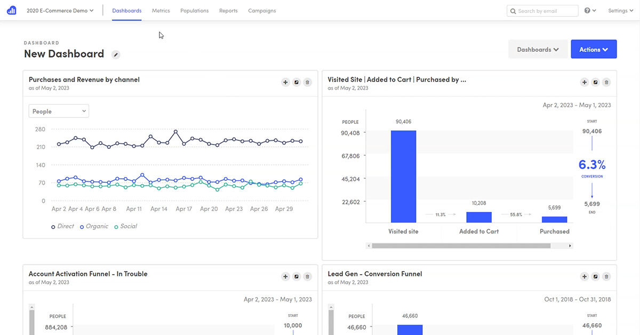Open the help question mark menu
This screenshot has width=640, height=335.
coord(590,11)
